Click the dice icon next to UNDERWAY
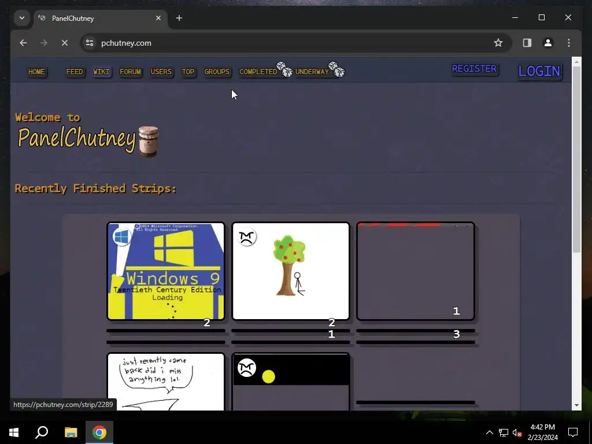This screenshot has width=592, height=444. point(336,69)
